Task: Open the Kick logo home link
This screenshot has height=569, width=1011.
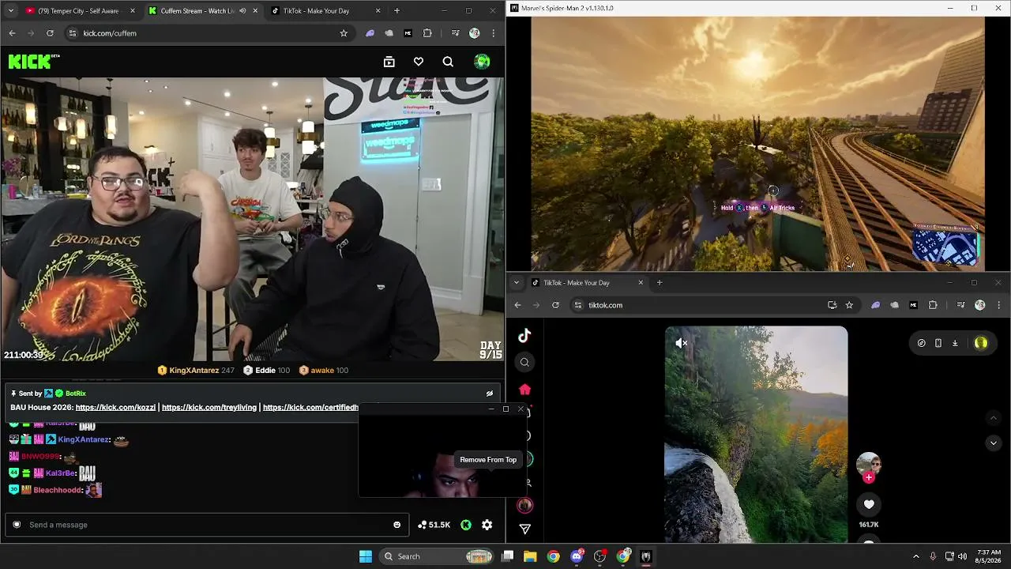Action: coord(34,62)
